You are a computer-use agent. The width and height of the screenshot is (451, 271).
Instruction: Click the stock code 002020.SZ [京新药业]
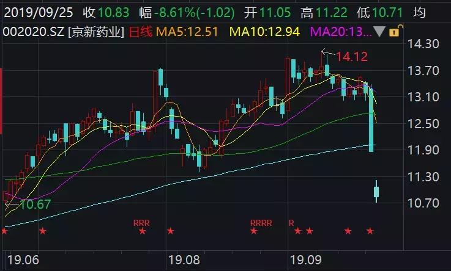[x=63, y=32]
